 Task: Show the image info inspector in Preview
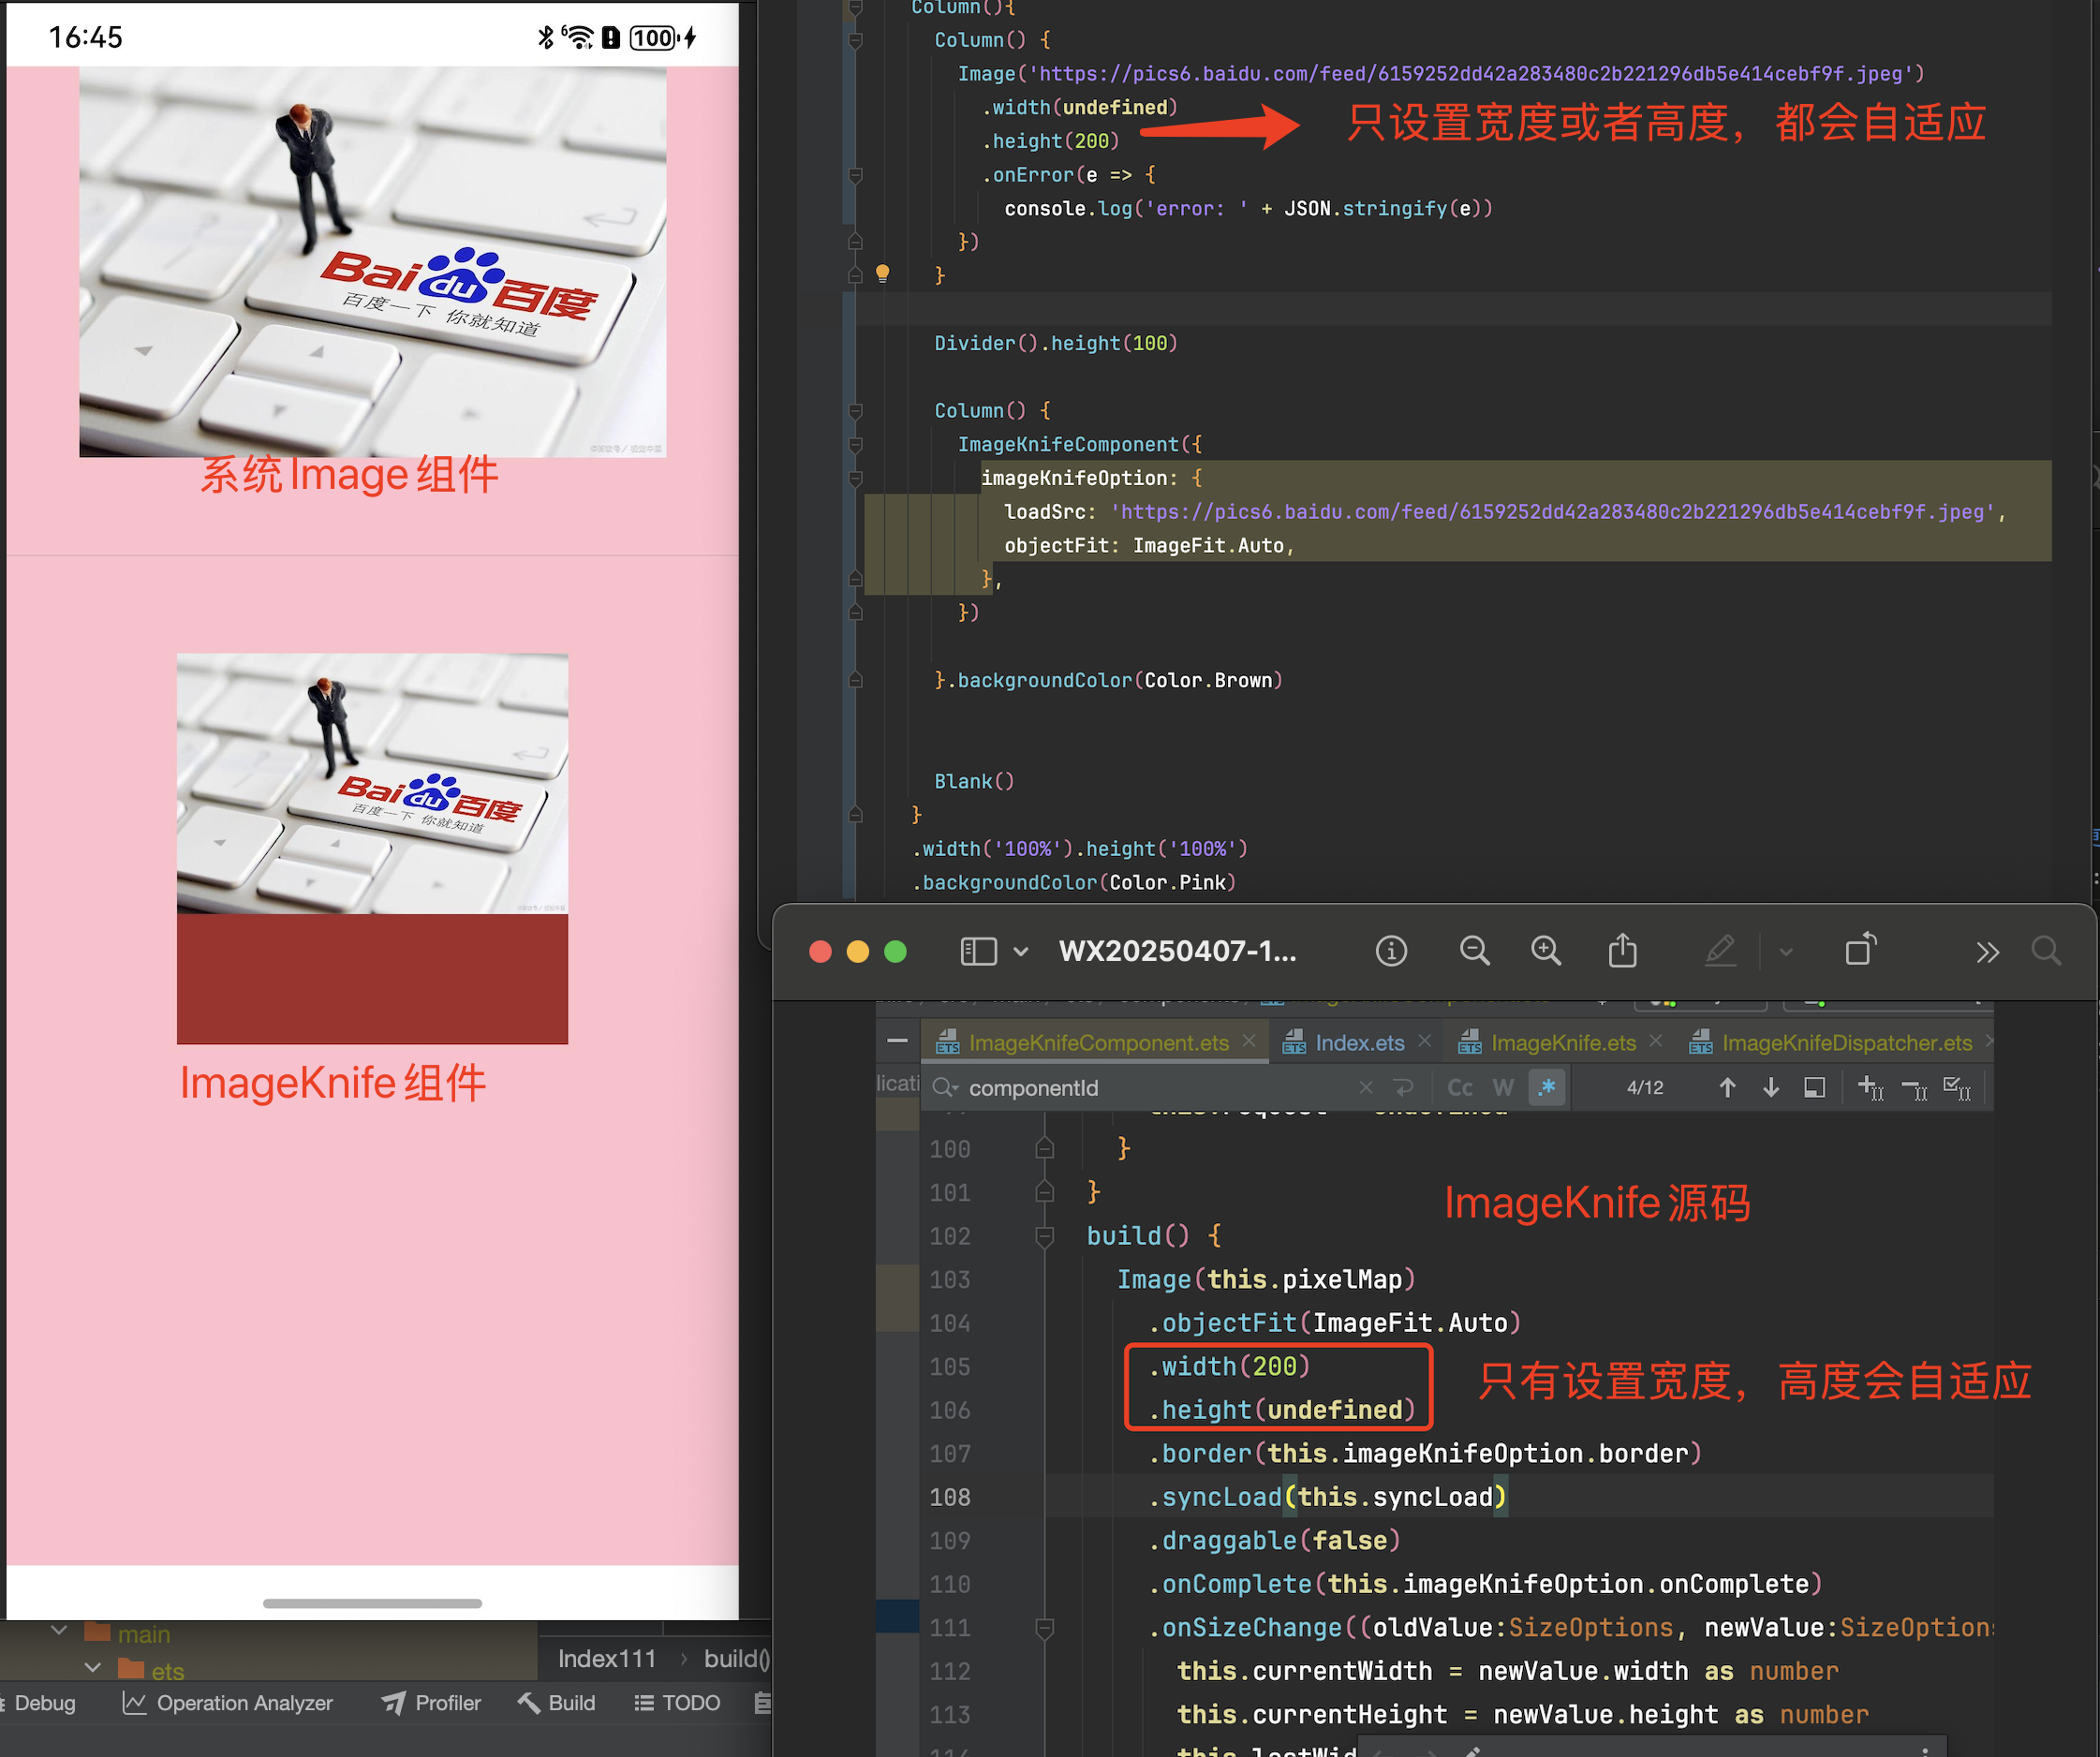click(x=1391, y=951)
